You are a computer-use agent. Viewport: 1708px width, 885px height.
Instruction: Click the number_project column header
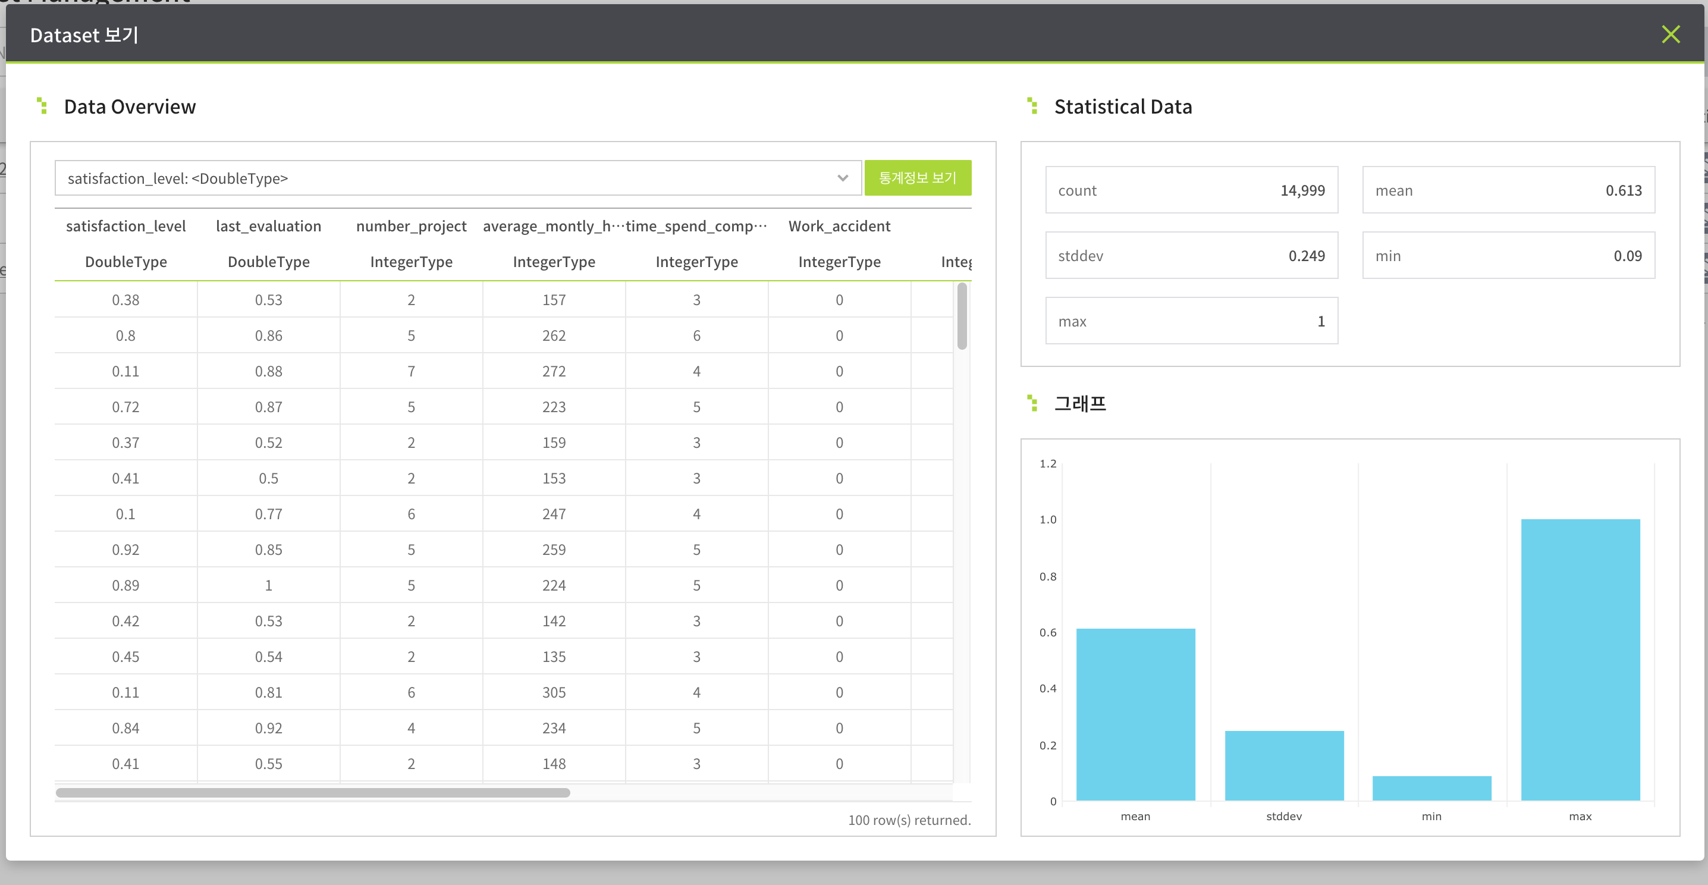pyautogui.click(x=411, y=226)
